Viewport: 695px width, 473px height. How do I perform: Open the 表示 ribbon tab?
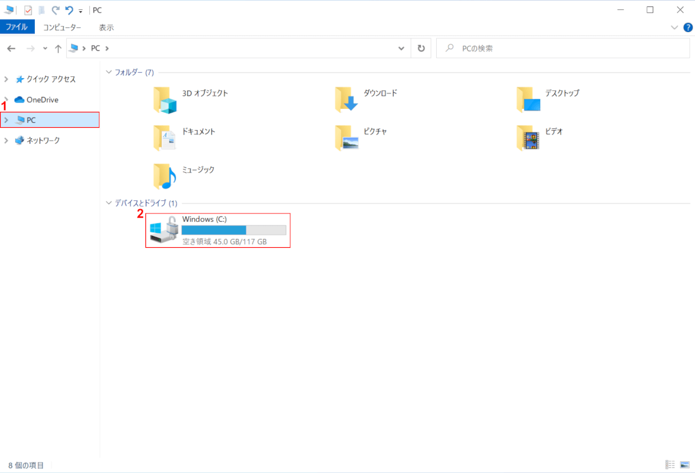(106, 27)
